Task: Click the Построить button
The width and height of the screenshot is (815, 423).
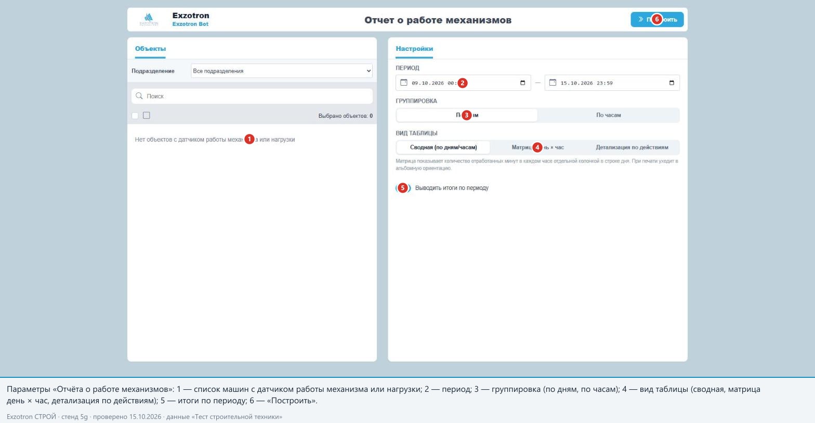Action: click(x=657, y=20)
